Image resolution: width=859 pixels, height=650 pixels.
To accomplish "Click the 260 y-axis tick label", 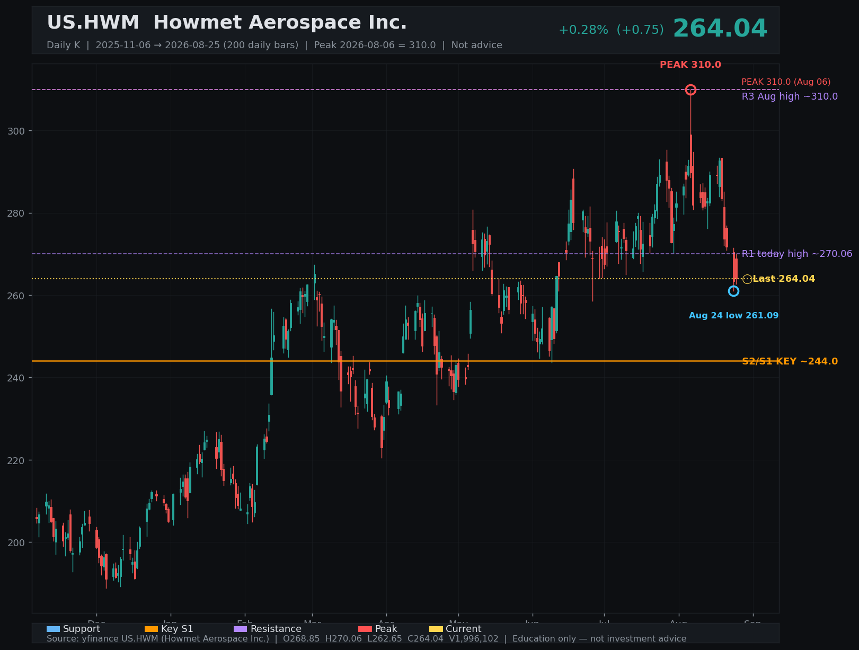I will click(16, 296).
